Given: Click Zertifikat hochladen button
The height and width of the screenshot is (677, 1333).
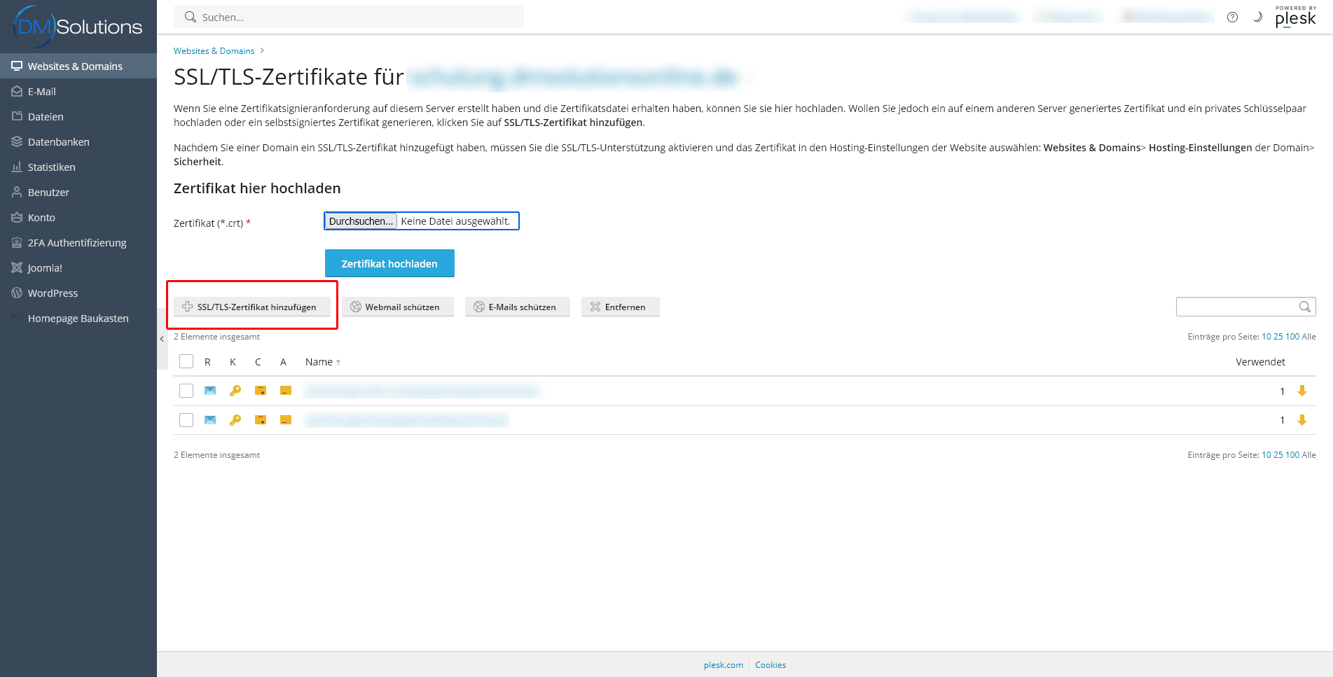Looking at the screenshot, I should point(389,263).
